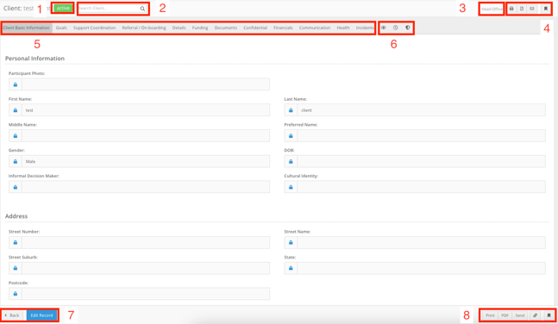Open the Health tab

click(343, 28)
